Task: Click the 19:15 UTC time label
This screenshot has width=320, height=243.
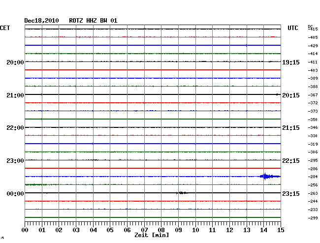Action: 291,62
